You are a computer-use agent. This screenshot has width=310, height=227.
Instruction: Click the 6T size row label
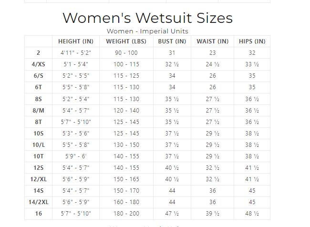[x=38, y=87]
